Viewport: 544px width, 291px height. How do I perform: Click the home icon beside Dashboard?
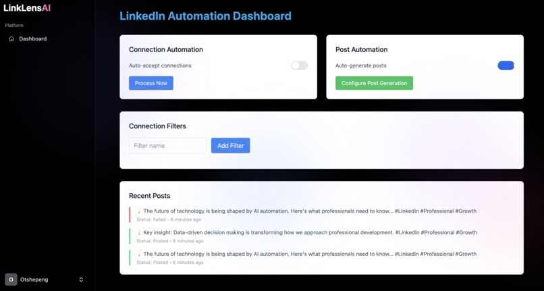point(11,39)
